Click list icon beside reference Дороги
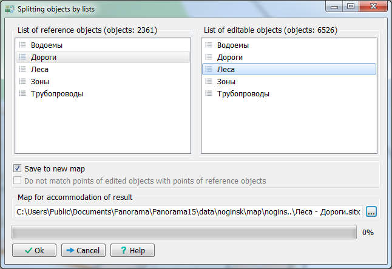 22,57
